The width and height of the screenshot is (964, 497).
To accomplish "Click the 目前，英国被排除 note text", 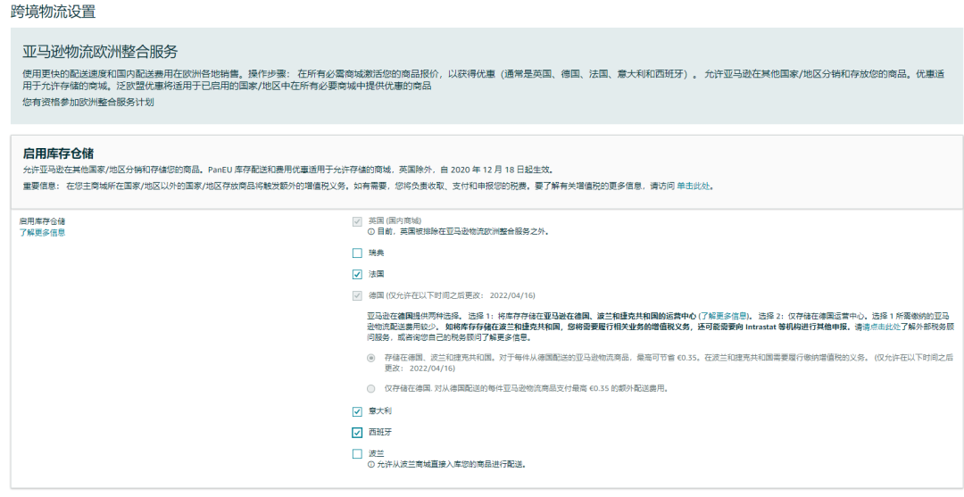I will click(x=463, y=232).
